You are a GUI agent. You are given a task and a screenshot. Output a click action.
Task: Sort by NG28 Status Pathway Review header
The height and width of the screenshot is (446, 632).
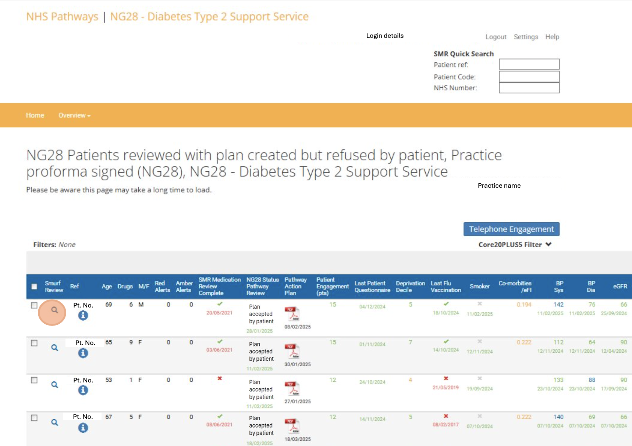[x=263, y=287]
